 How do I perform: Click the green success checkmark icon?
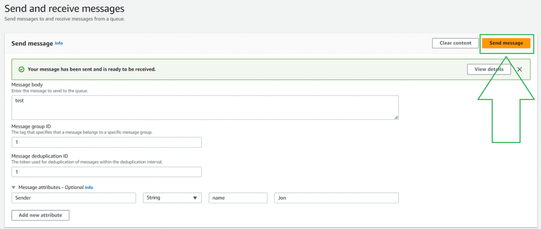tap(21, 69)
